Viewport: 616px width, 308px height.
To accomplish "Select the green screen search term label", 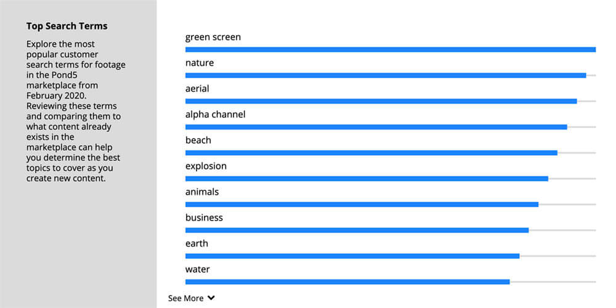I will [x=213, y=37].
